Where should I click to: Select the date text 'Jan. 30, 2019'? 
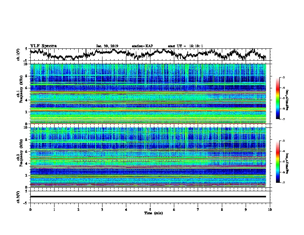click(x=107, y=46)
